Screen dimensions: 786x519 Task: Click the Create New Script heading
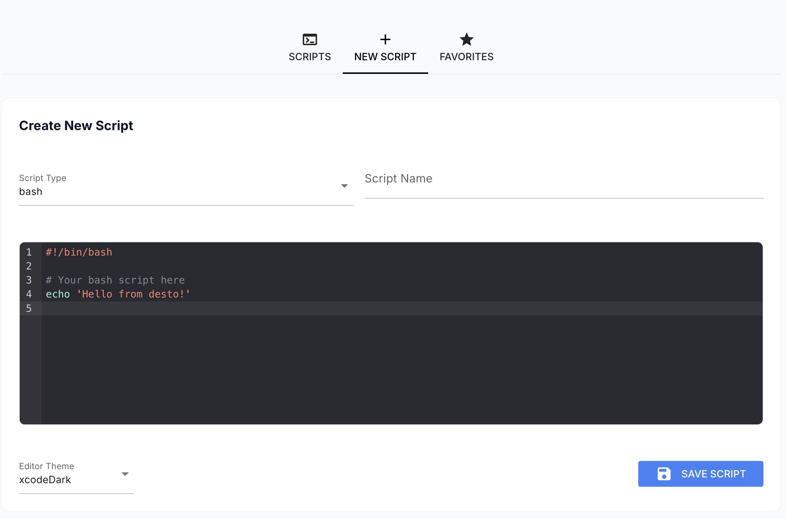coord(76,126)
